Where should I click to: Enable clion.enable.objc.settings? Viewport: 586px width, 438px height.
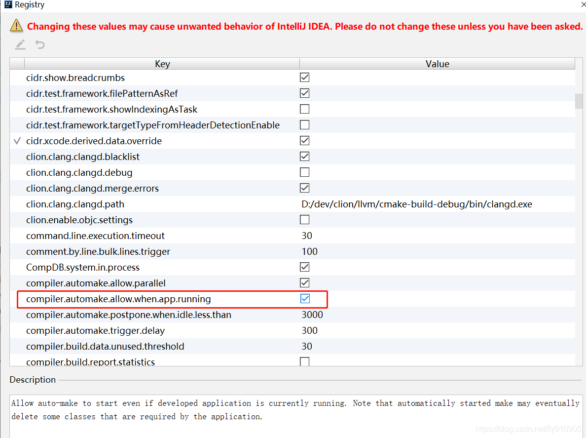coord(304,219)
